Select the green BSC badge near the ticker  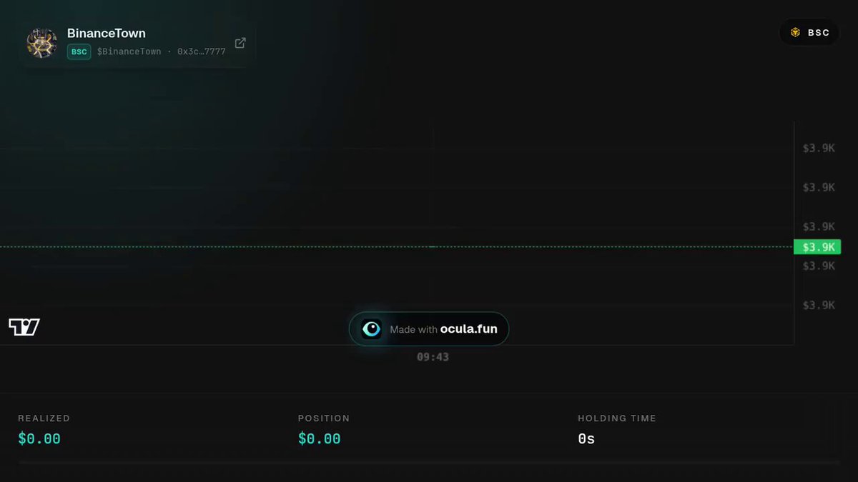point(79,52)
